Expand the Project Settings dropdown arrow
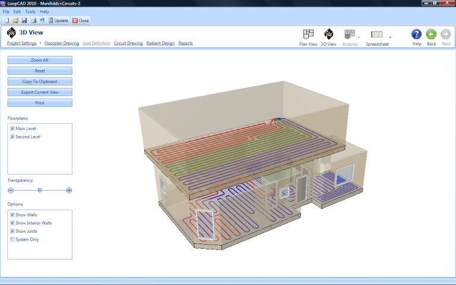Image resolution: width=456 pixels, height=285 pixels. tap(40, 43)
